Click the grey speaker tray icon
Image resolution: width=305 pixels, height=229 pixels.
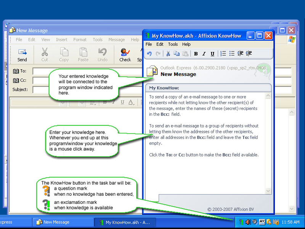[x=255, y=222]
